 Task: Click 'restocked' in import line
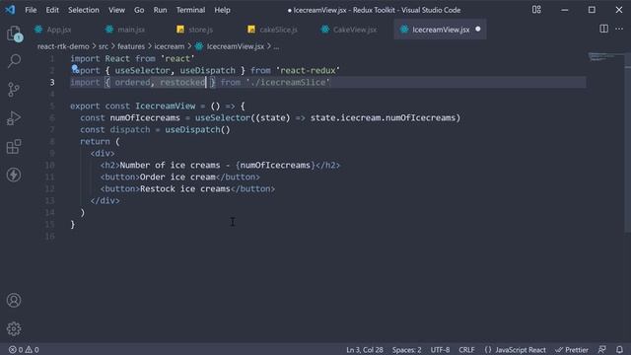182,82
